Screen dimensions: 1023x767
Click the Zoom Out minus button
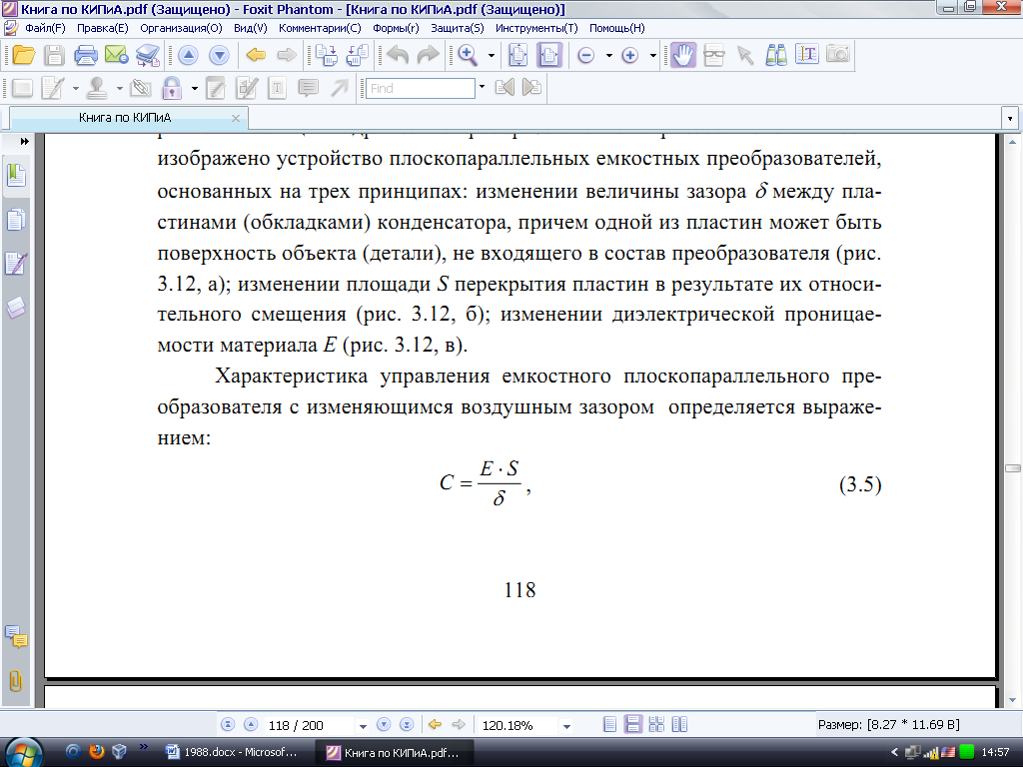(x=585, y=56)
